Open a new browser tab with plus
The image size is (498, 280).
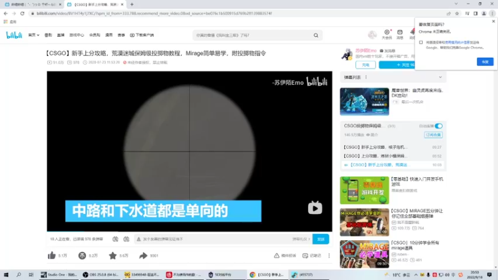[x=132, y=4]
